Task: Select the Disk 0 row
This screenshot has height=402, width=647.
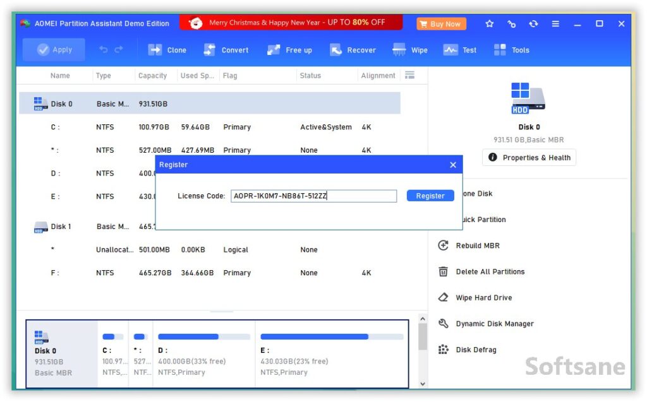Action: pyautogui.click(x=210, y=103)
